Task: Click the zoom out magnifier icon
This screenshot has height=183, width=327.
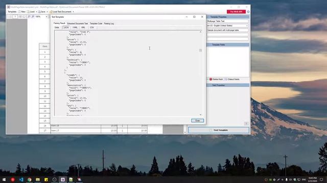Action: tap(29, 17)
